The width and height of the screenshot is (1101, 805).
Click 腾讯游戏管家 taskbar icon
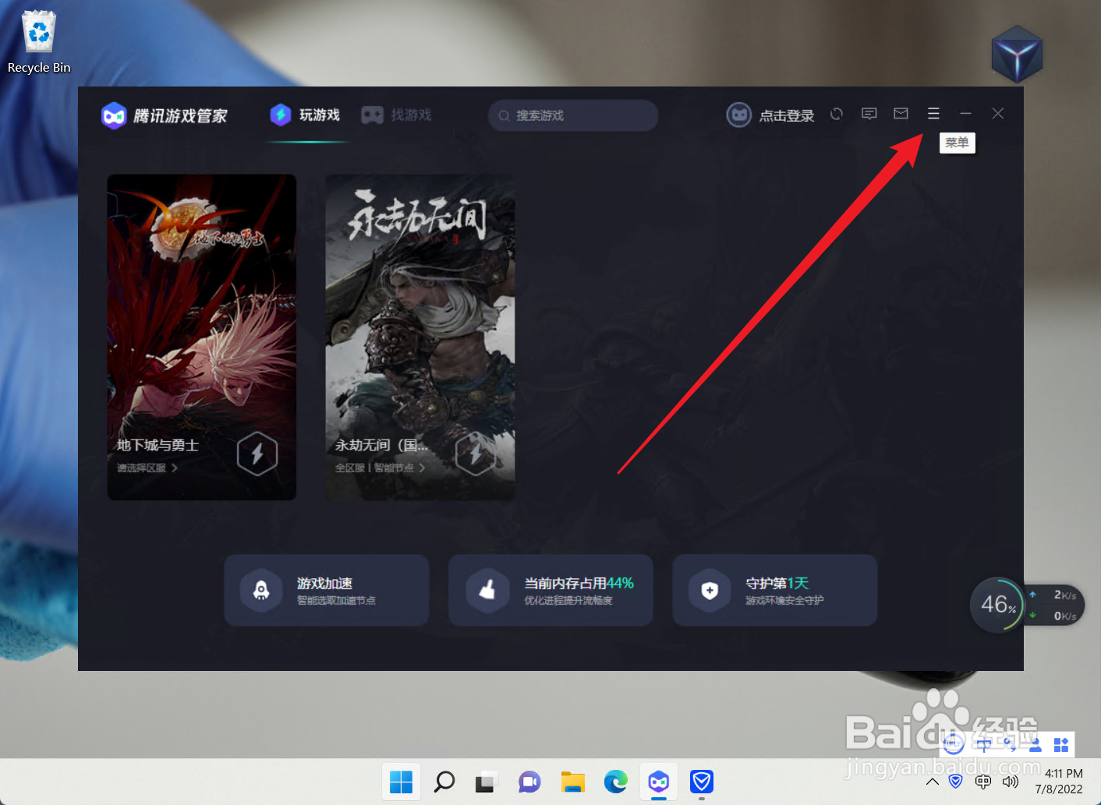pos(659,781)
